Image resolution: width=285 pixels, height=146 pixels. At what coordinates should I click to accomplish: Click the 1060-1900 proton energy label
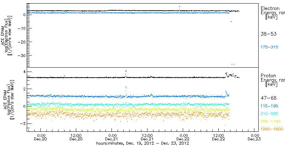click(x=272, y=129)
